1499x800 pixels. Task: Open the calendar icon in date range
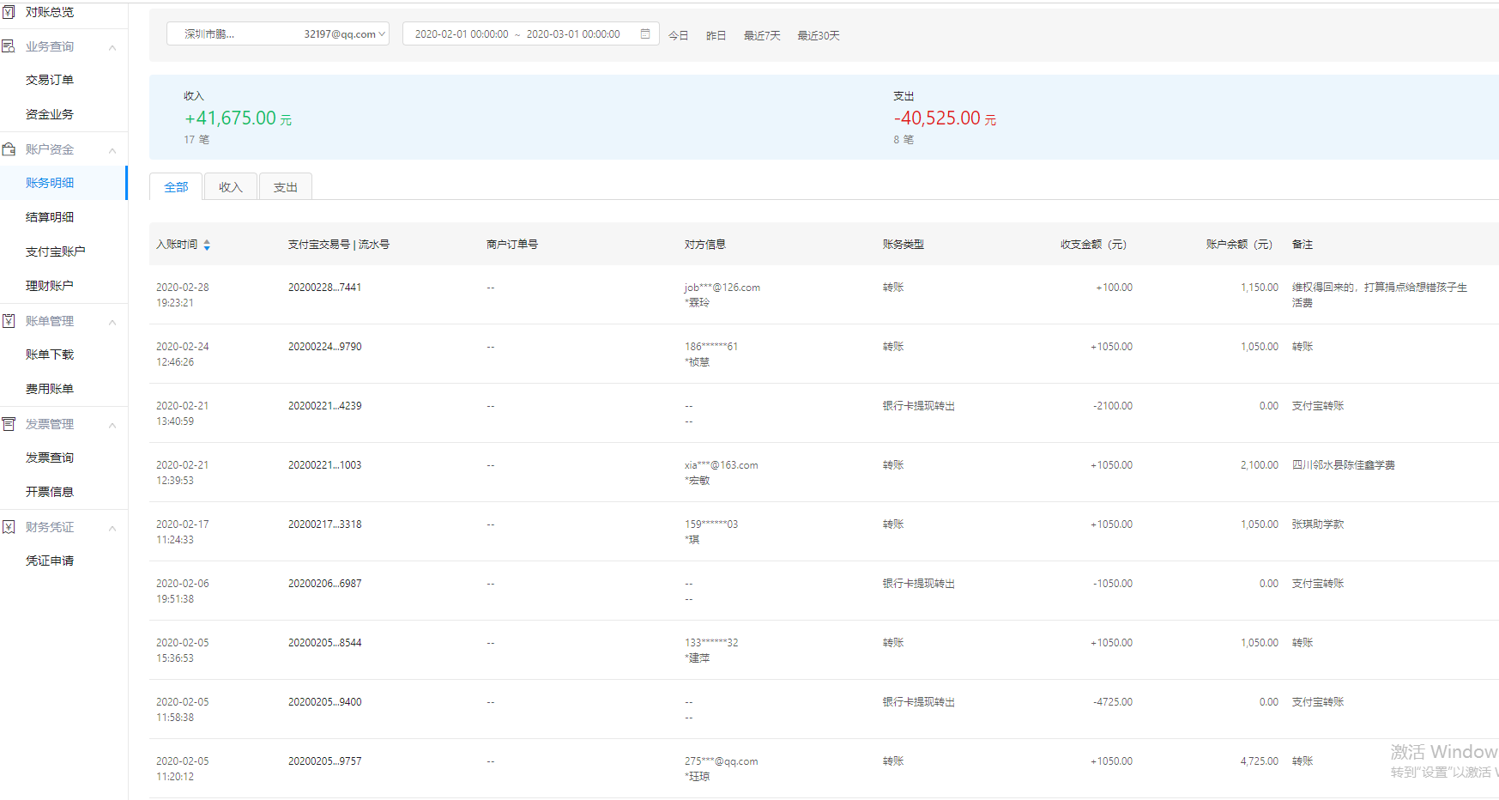point(645,34)
